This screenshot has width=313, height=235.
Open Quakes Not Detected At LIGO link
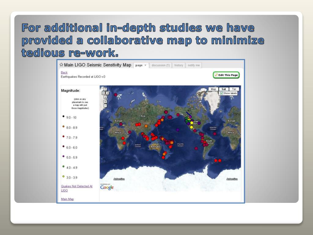[77, 188]
